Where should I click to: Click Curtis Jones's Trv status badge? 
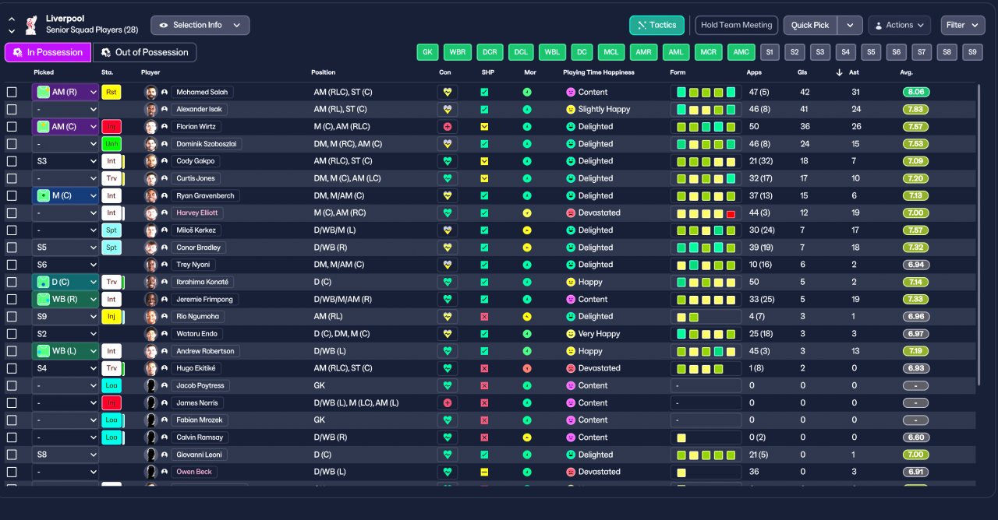[111, 178]
